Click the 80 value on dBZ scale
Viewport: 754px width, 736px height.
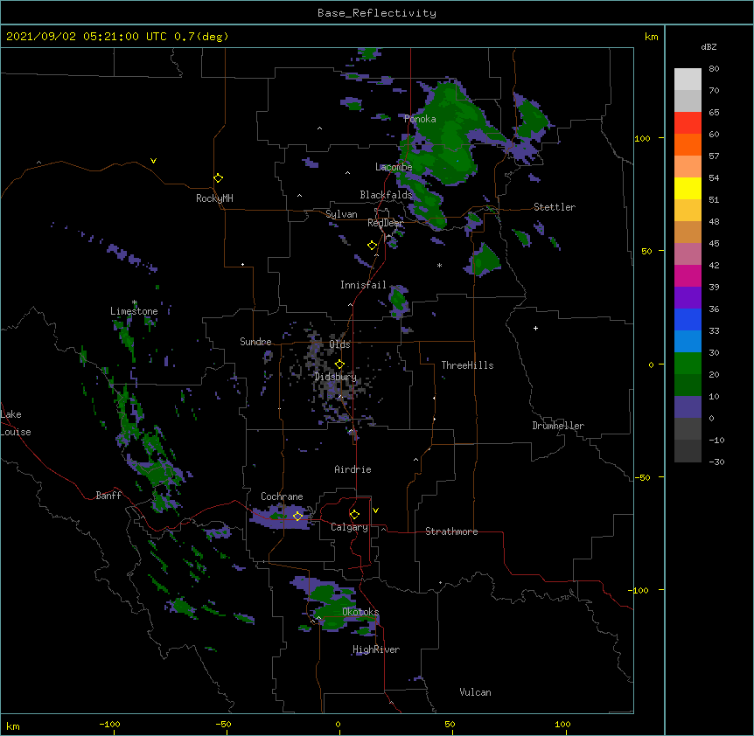(714, 69)
